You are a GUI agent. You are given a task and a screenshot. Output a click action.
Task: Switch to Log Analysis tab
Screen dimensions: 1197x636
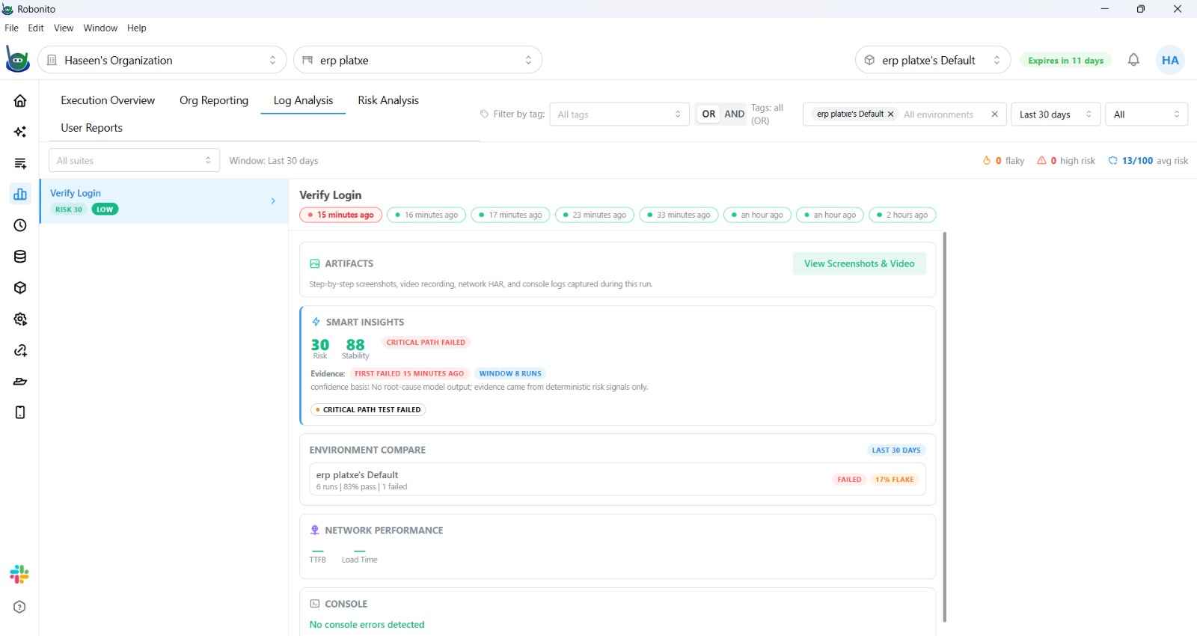(x=303, y=100)
